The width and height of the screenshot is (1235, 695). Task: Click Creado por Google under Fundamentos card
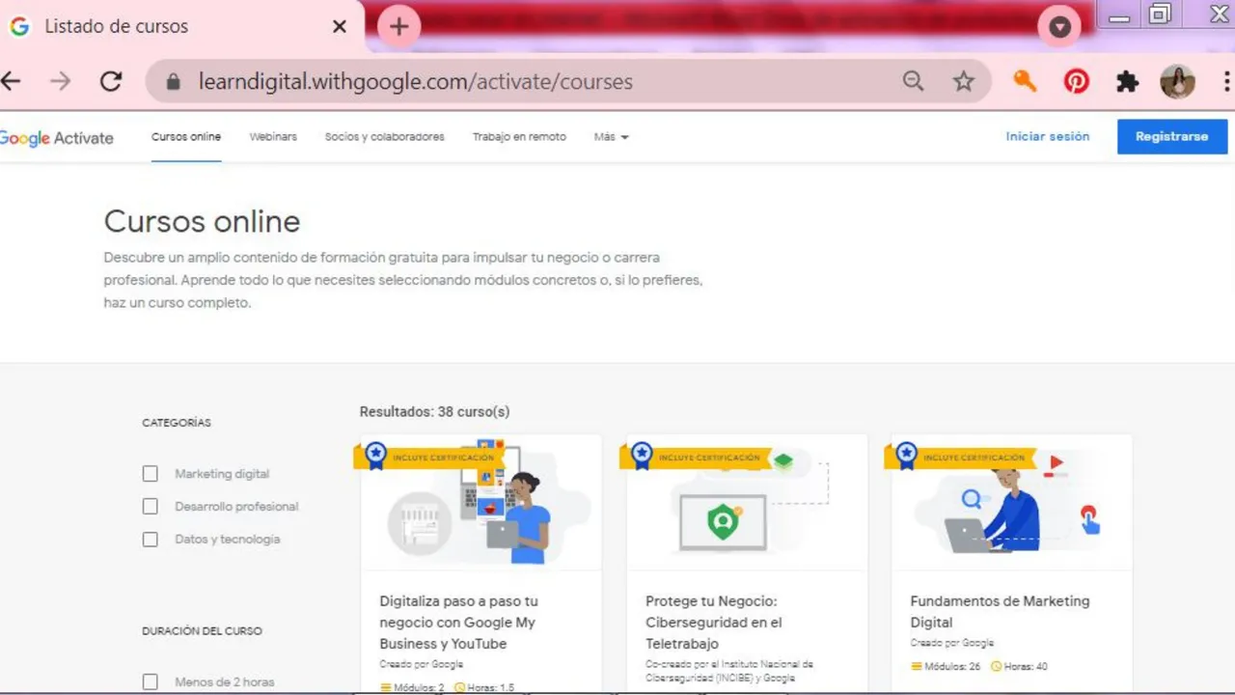coord(951,643)
